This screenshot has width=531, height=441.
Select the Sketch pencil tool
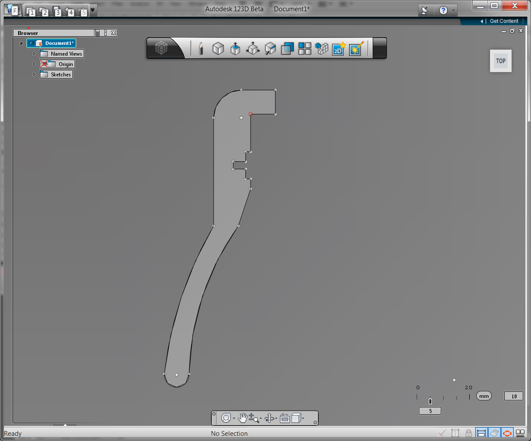201,48
